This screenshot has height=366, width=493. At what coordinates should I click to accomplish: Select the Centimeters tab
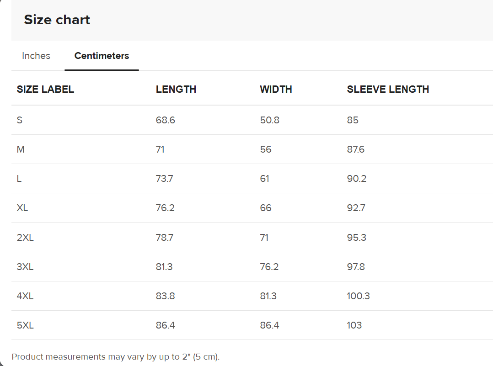102,56
